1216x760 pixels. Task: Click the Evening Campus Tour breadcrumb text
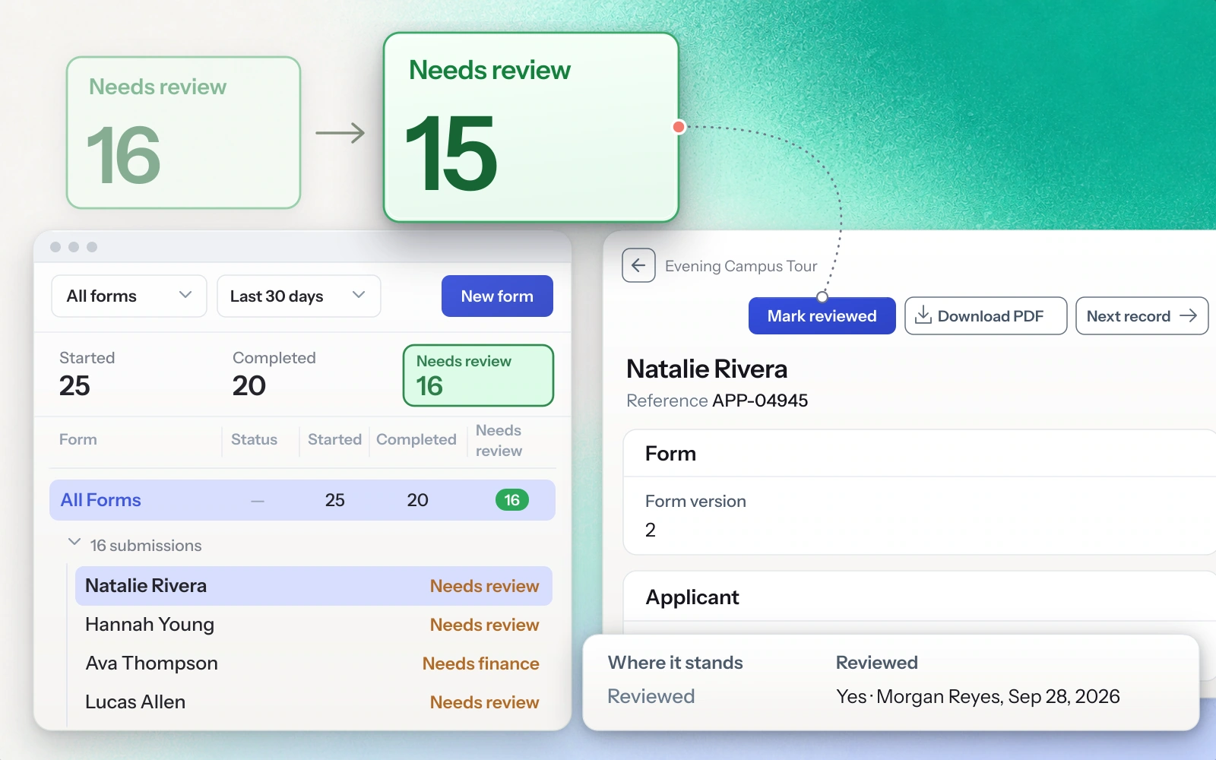pos(741,266)
